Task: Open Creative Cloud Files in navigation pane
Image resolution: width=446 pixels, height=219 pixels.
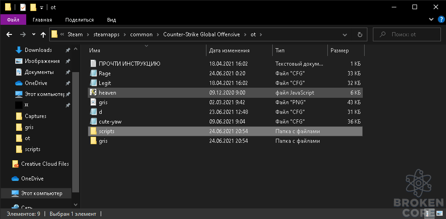Action: coord(45,164)
